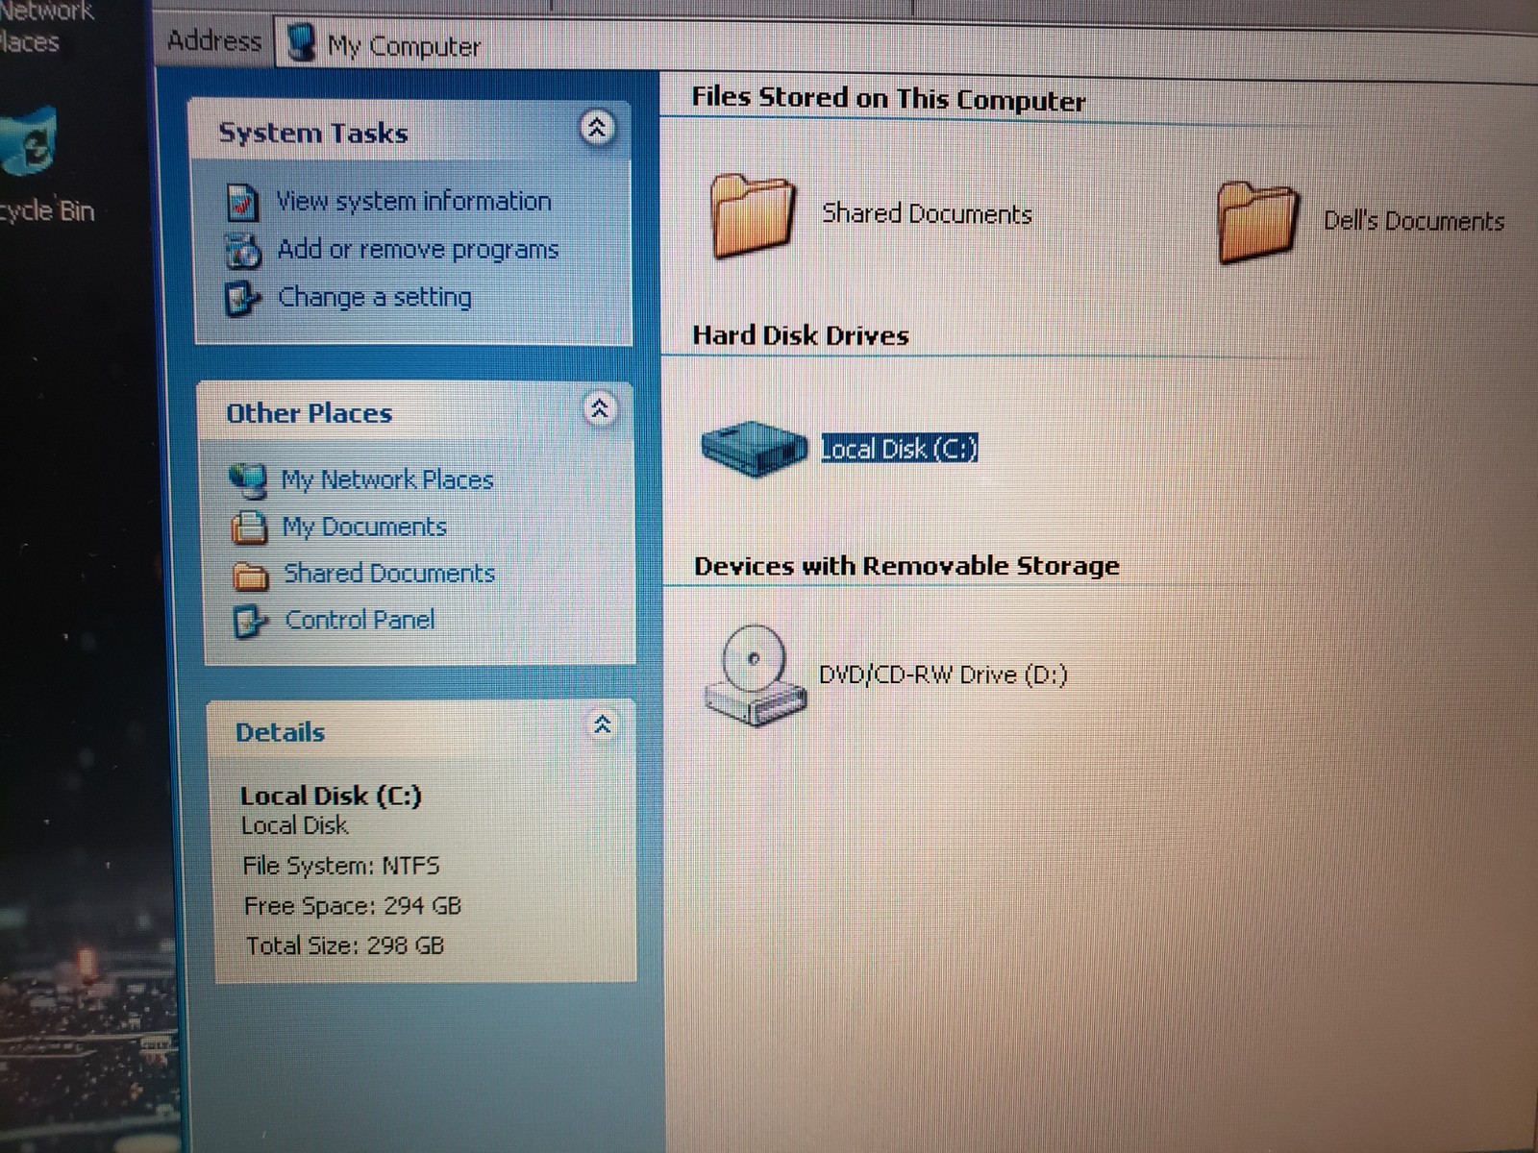Select the Network Places desktop label
This screenshot has width=1538, height=1153.
(x=46, y=26)
